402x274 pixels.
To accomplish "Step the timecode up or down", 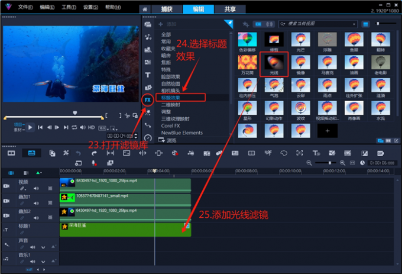I will pos(136,136).
